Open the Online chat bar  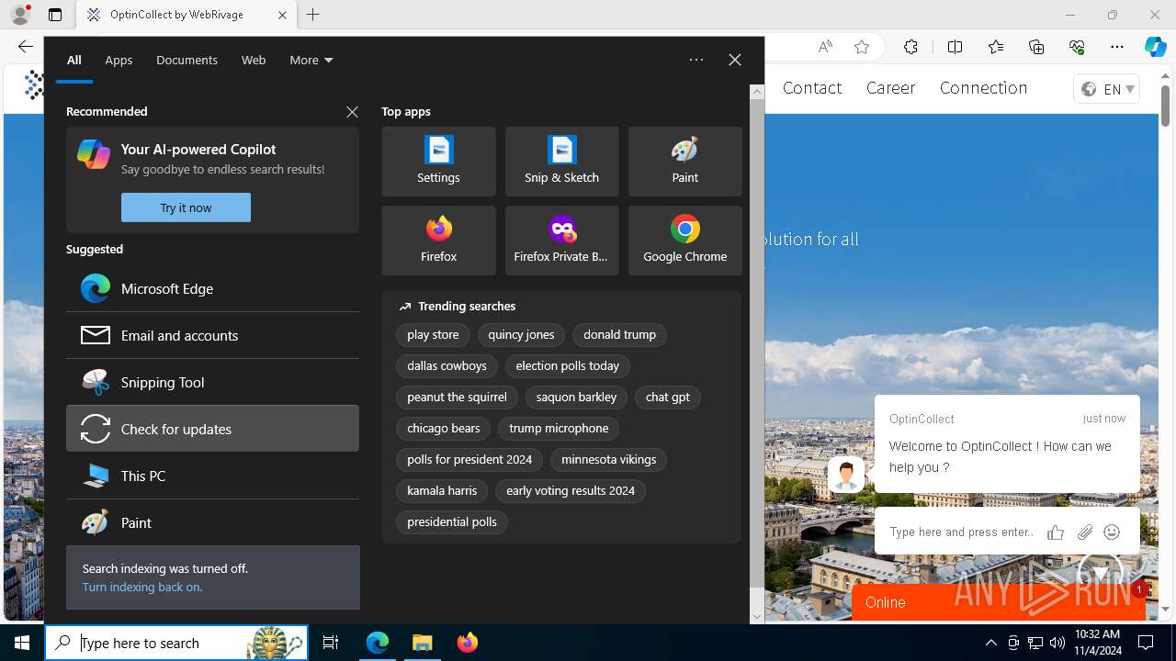[999, 602]
